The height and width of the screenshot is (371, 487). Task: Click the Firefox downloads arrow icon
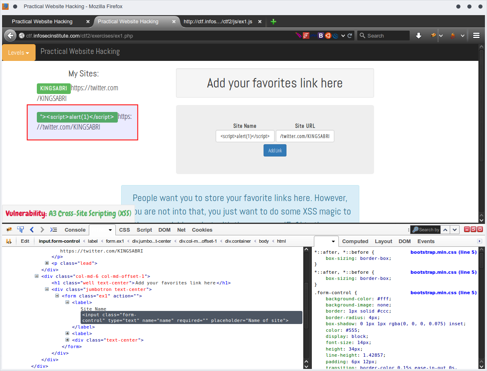pyautogui.click(x=419, y=36)
